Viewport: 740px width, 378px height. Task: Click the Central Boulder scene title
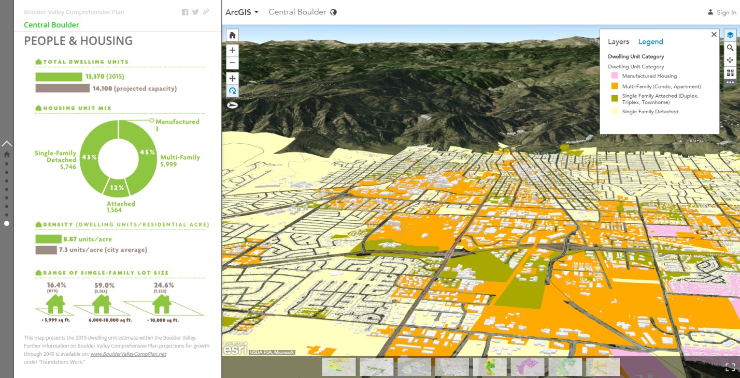pos(297,12)
